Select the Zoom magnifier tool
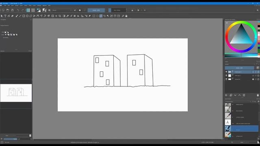 click(123, 16)
